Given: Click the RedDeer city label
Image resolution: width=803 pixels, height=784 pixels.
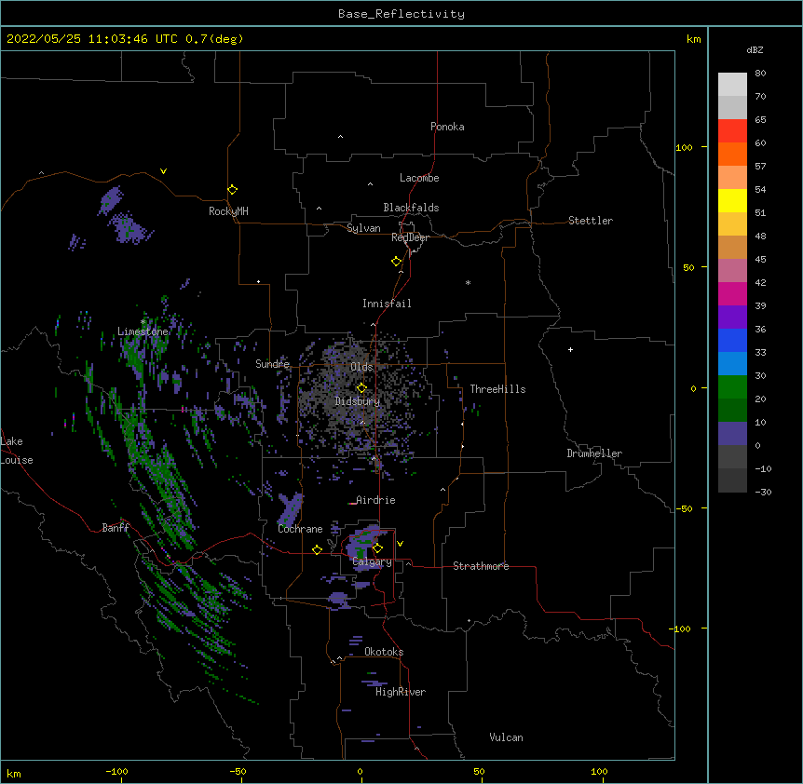Looking at the screenshot, I should [410, 237].
